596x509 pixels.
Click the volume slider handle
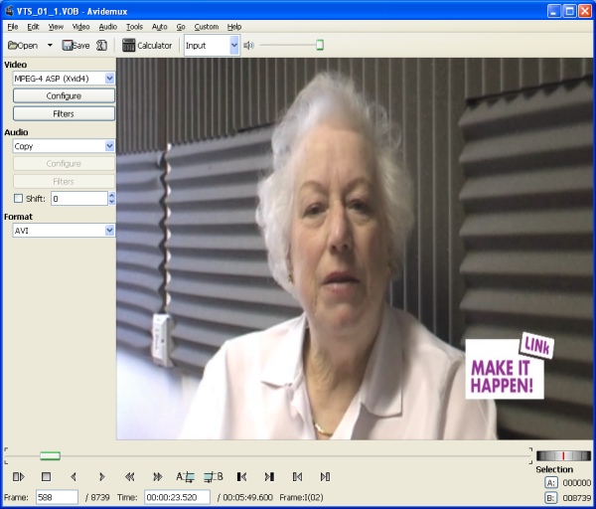(320, 45)
